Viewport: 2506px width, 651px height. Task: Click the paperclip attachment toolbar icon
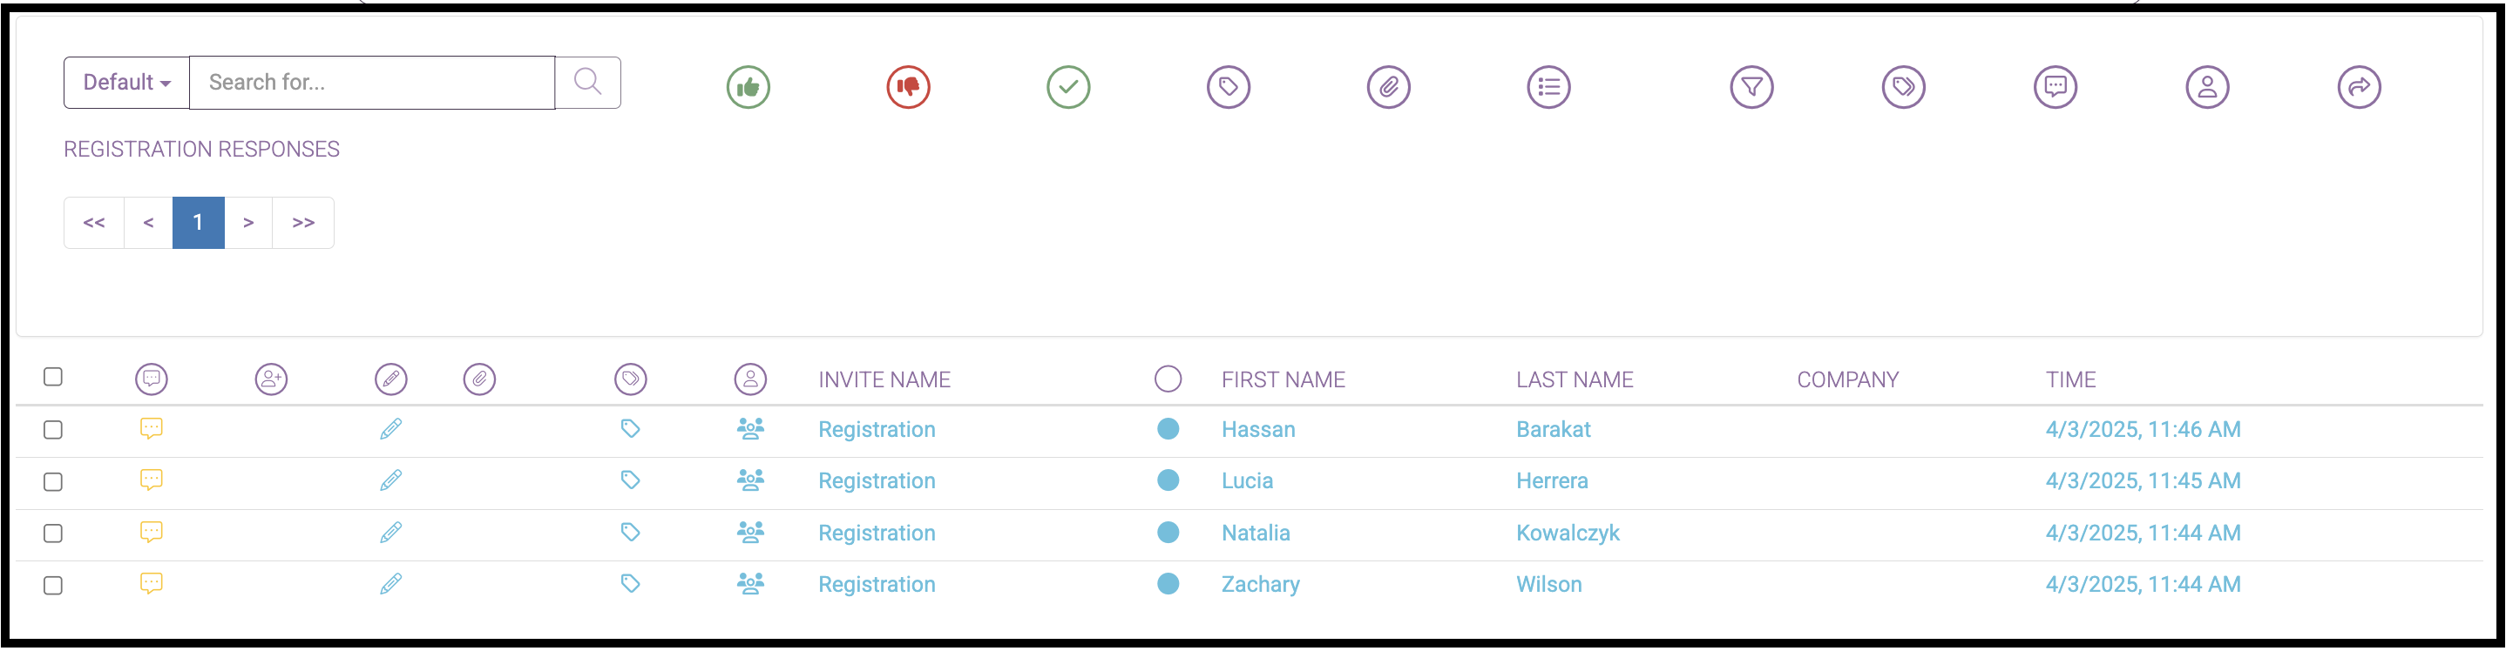[x=1388, y=87]
